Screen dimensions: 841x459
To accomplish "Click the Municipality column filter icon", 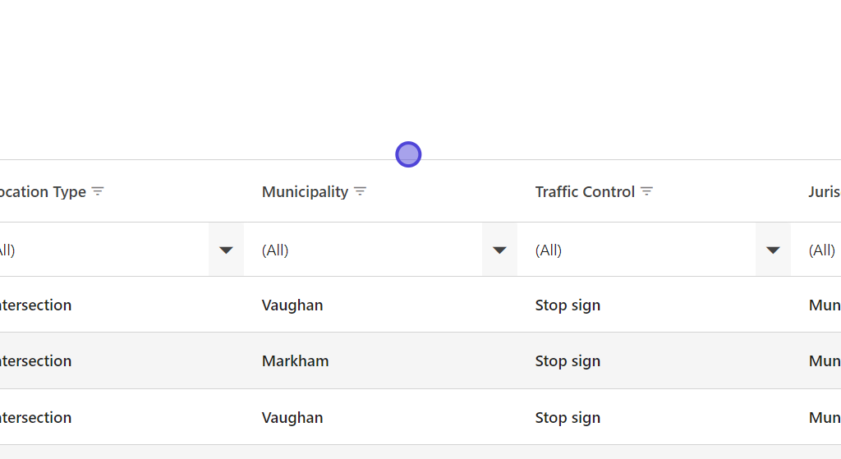I will pyautogui.click(x=360, y=191).
